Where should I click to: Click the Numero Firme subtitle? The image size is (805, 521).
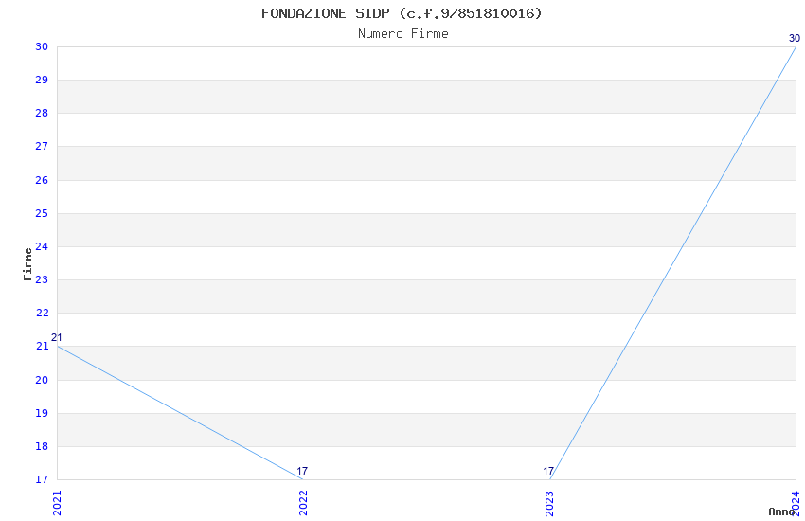point(402,34)
